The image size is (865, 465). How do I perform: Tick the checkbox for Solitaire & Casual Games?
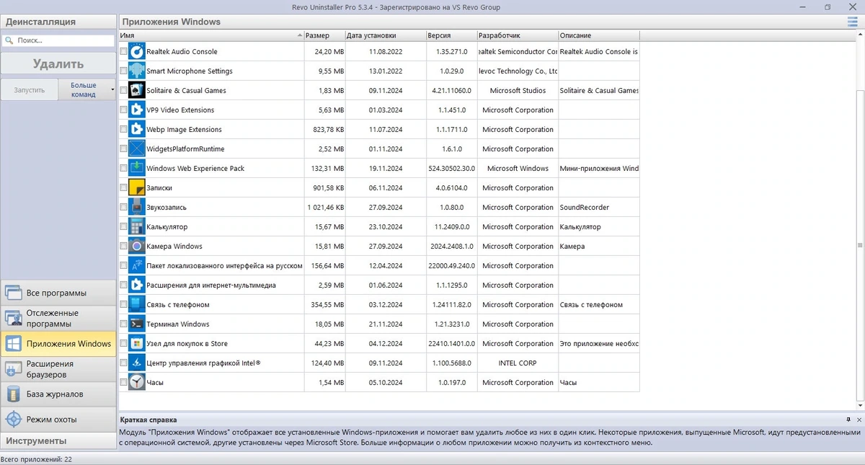123,91
